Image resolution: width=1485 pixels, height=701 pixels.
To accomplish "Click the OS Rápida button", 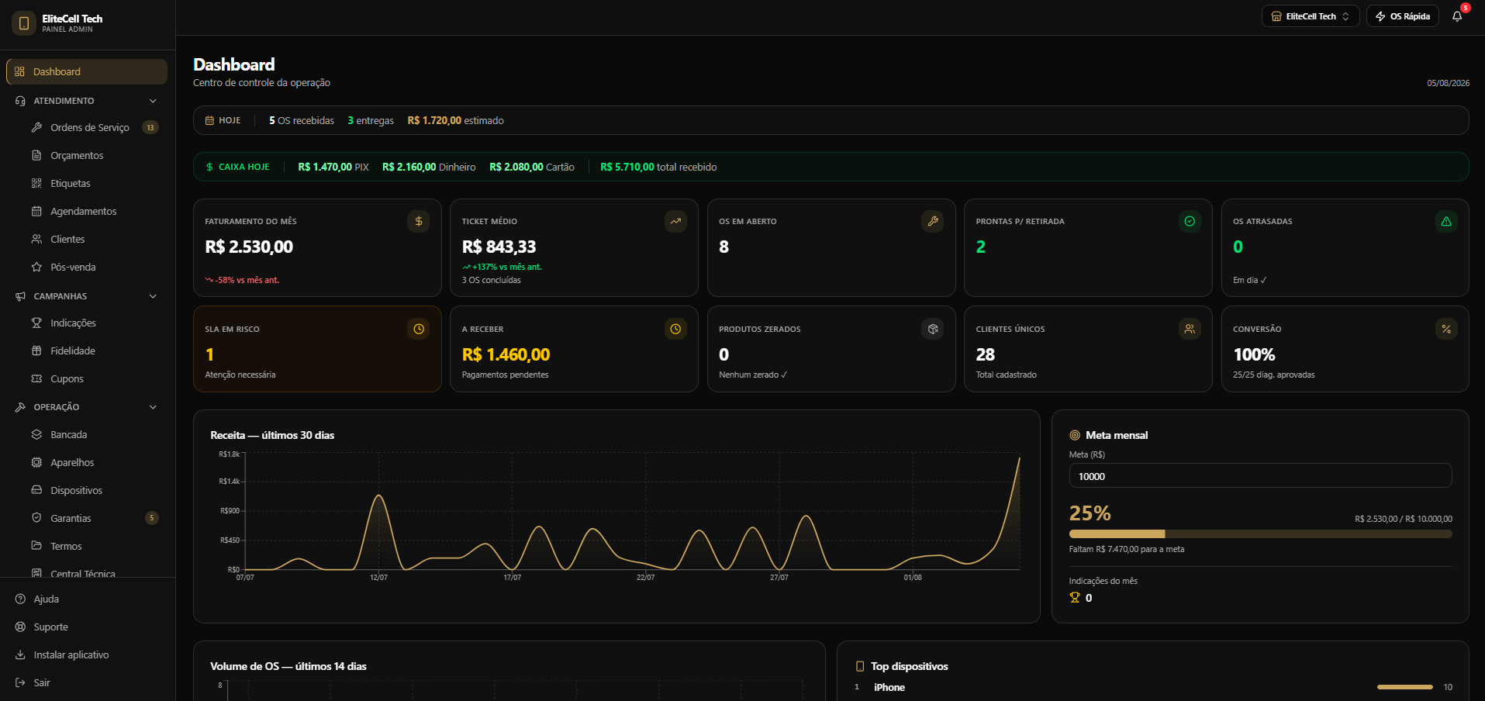I will click(1403, 16).
